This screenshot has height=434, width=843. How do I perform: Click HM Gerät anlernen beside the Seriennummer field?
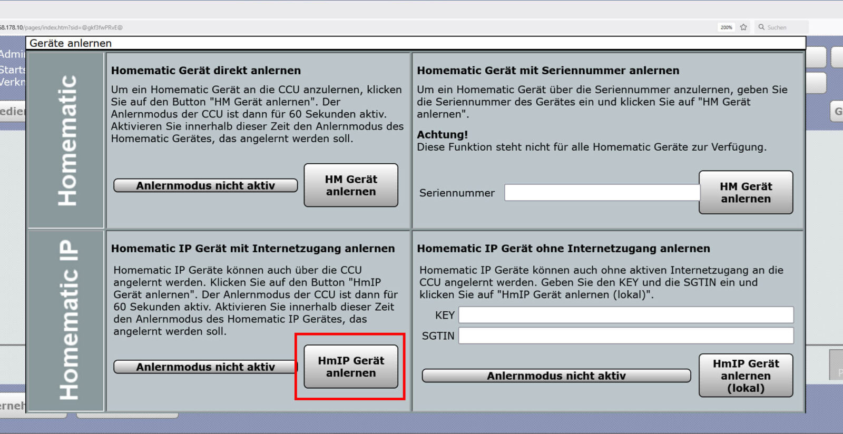coord(746,193)
